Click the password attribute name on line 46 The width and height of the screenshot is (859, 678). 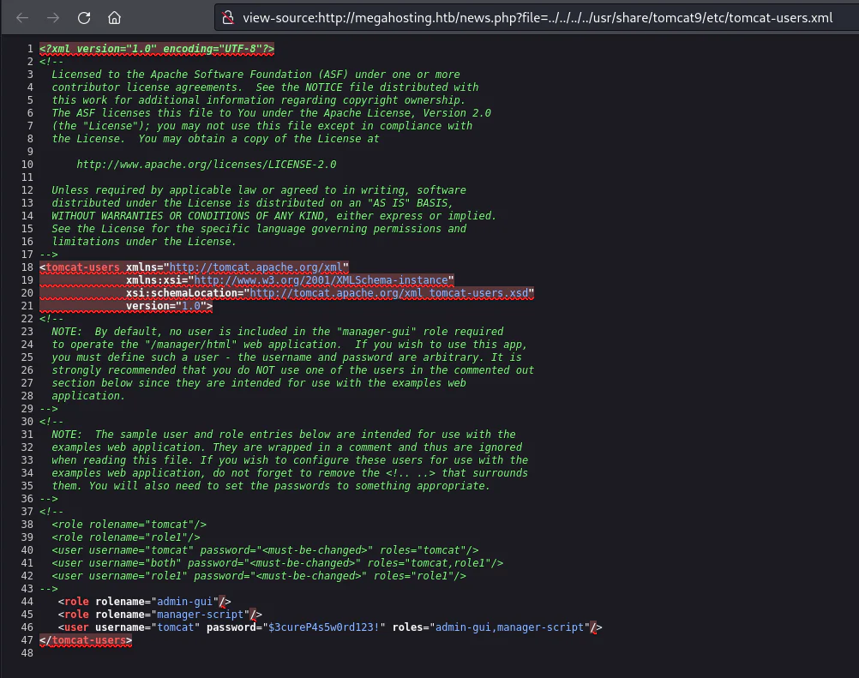(x=231, y=627)
